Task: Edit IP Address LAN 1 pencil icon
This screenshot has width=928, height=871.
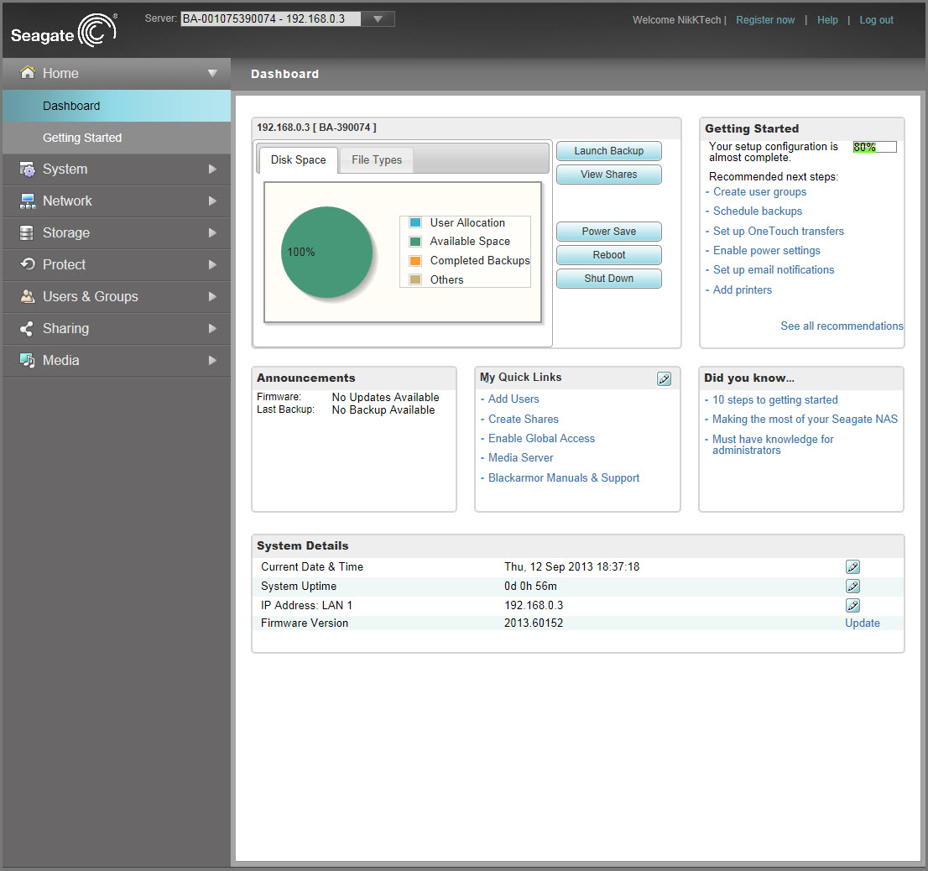Action: 852,605
